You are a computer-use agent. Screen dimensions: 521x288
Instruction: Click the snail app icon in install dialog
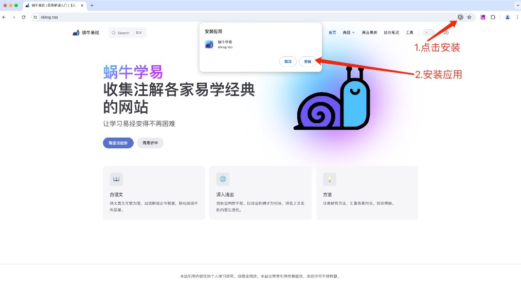209,44
